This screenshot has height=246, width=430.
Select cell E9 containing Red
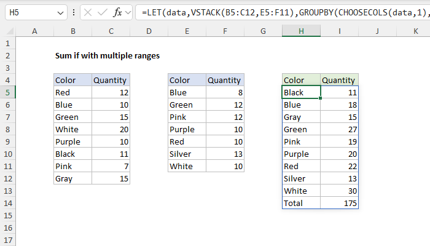point(187,141)
